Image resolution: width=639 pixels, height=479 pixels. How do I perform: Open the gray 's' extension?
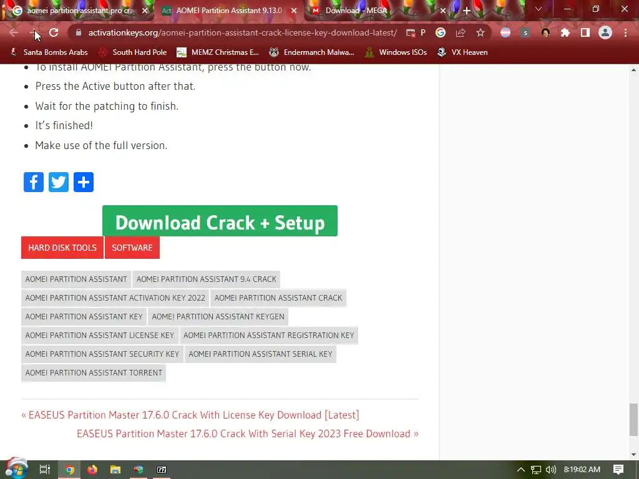(x=525, y=32)
